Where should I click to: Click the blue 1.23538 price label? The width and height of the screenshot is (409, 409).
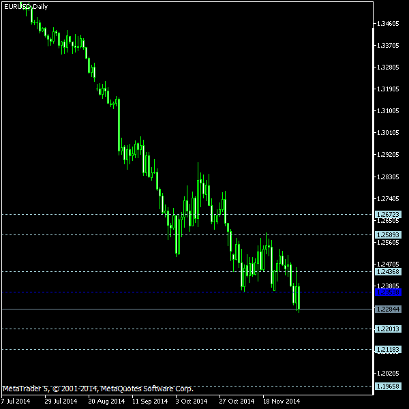pos(388,292)
